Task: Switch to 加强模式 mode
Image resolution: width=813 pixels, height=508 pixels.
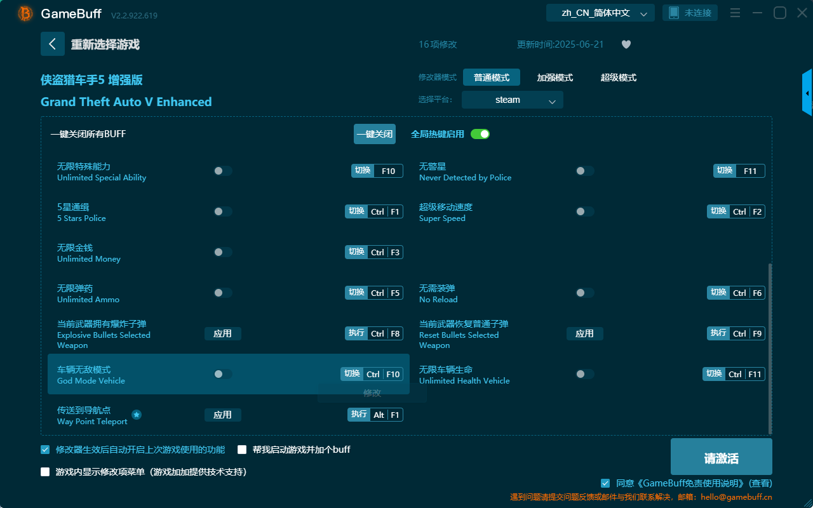Action: point(554,77)
